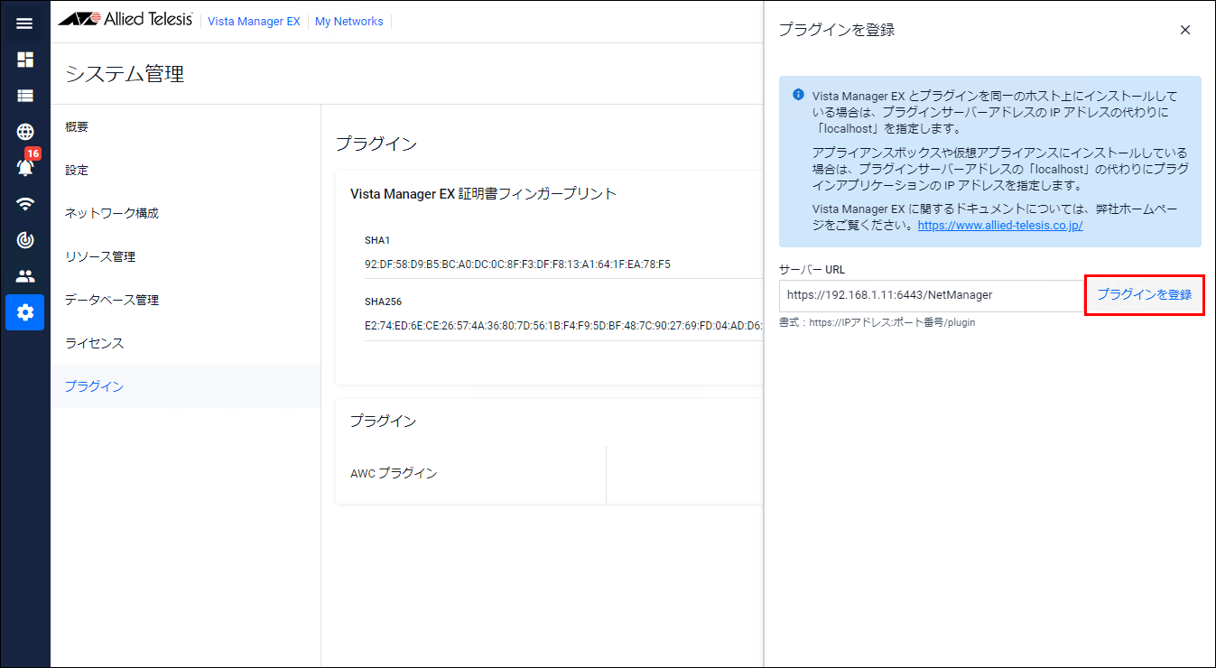Close the プラグインを登録 panel
This screenshot has height=668, width=1216.
pos(1185,30)
